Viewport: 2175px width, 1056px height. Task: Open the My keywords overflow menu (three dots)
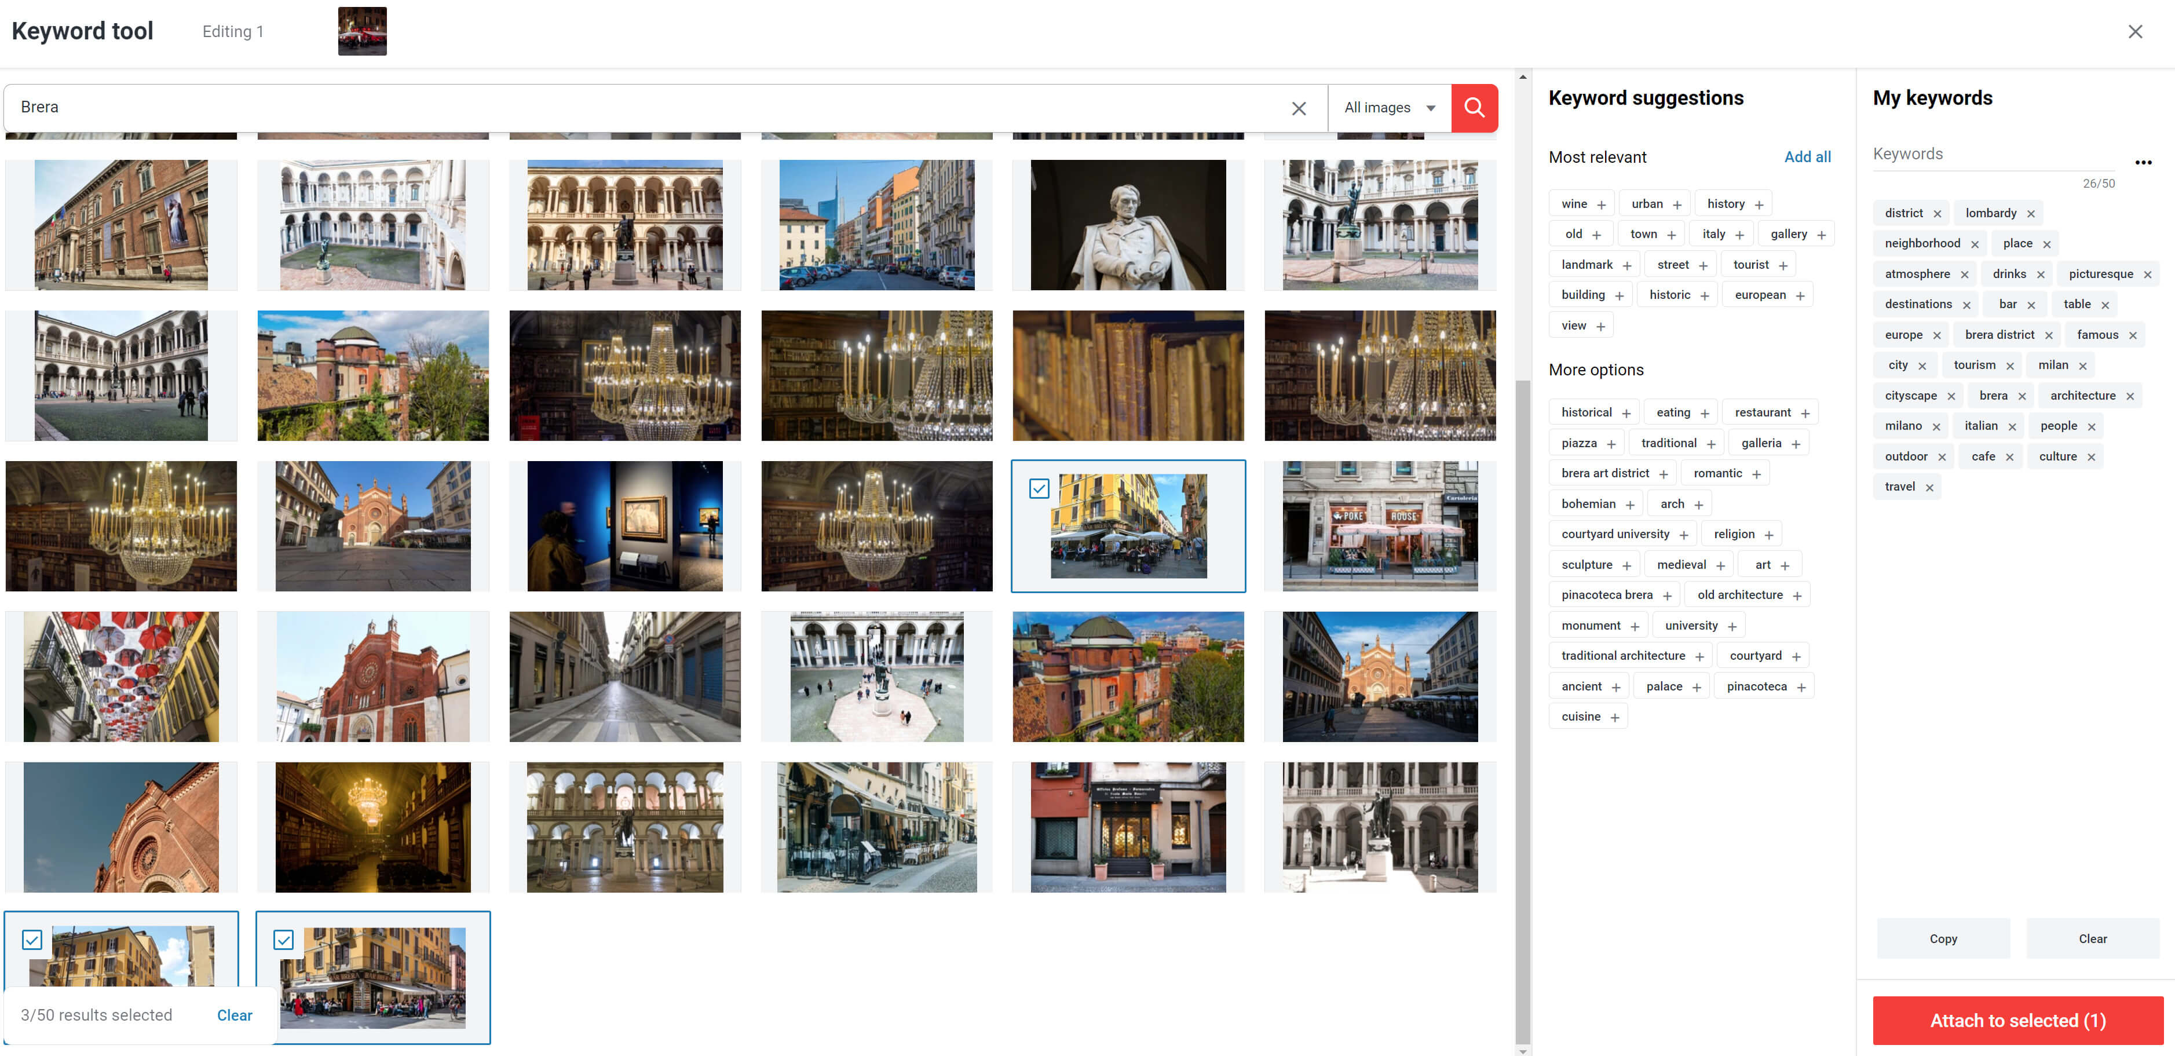tap(2144, 162)
